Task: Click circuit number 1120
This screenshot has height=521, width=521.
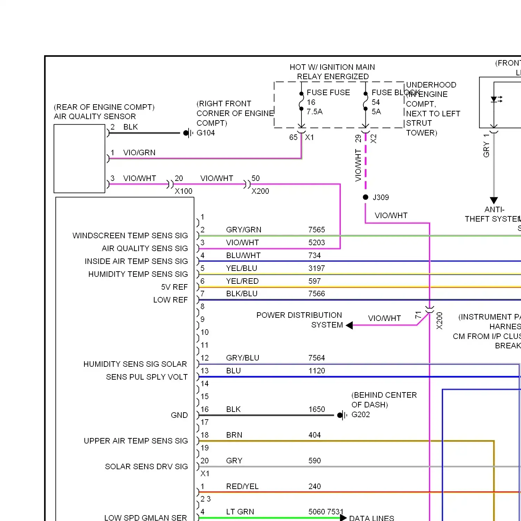Action: point(316,371)
